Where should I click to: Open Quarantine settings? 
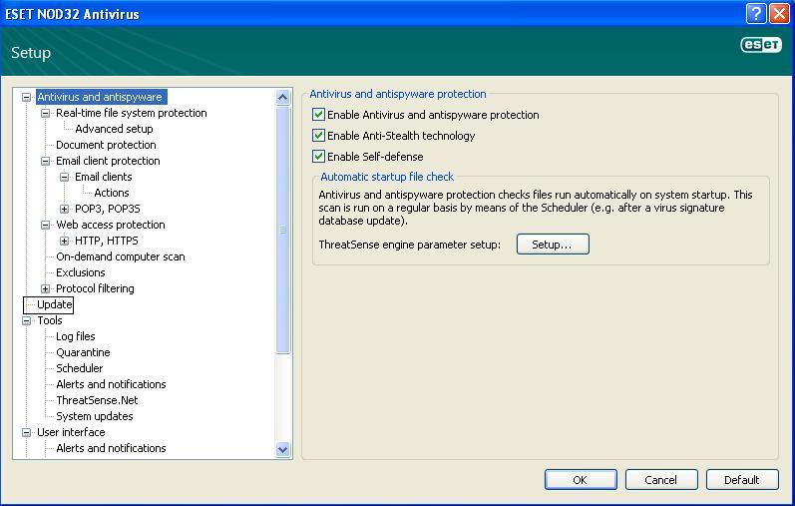(x=83, y=352)
